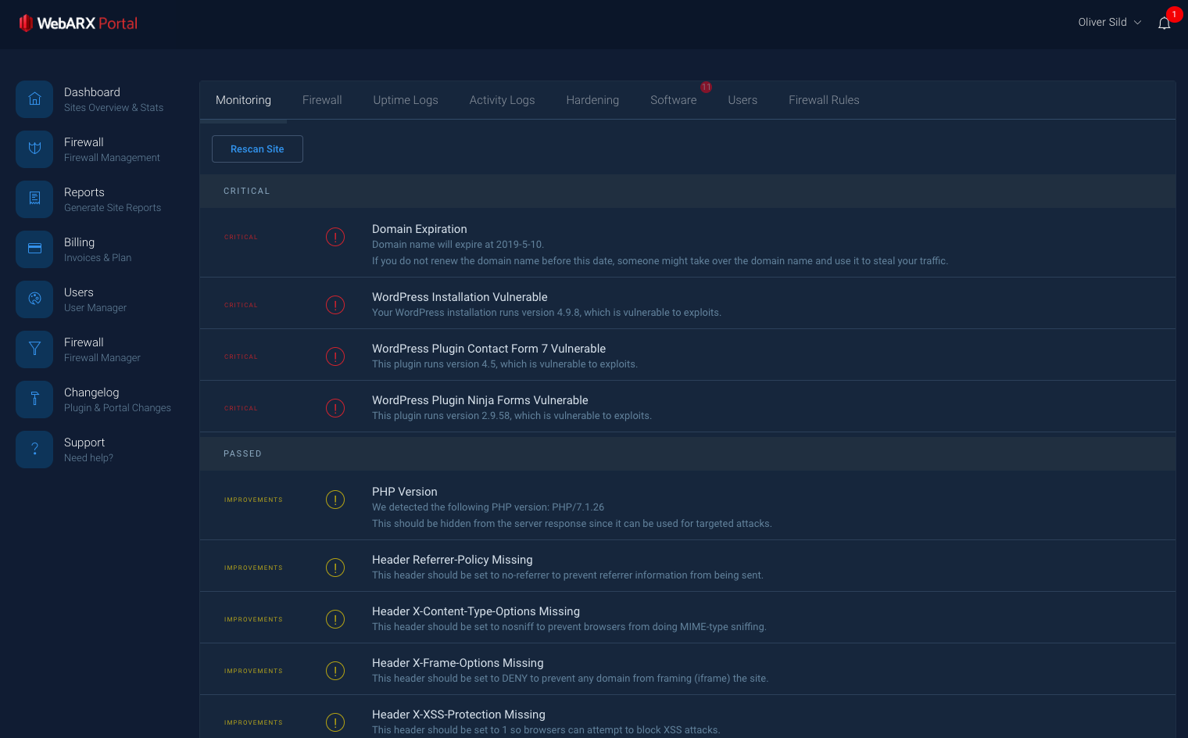Select WordPress Installation Vulnerable title
Viewport: 1188px width, 738px height.
[x=460, y=297]
